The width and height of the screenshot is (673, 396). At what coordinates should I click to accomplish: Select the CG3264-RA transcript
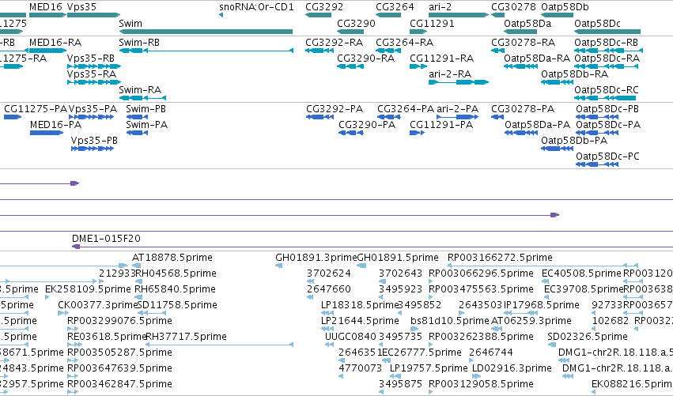[x=388, y=51]
